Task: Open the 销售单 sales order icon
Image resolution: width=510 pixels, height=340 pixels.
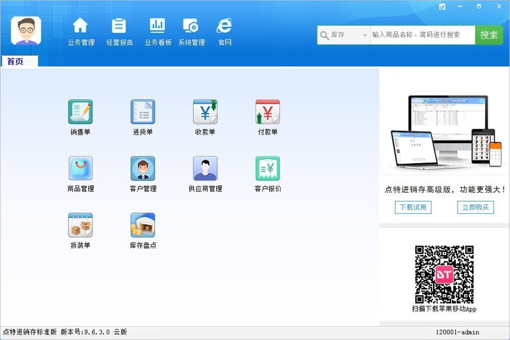Action: (81, 112)
